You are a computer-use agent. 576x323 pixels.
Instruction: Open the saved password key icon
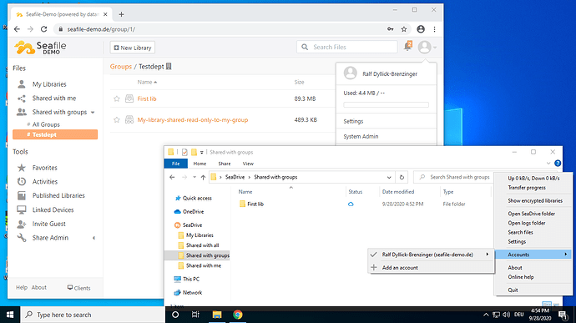391,29
